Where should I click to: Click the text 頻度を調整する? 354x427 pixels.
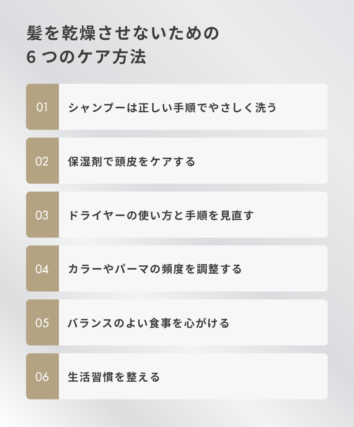pos(202,269)
